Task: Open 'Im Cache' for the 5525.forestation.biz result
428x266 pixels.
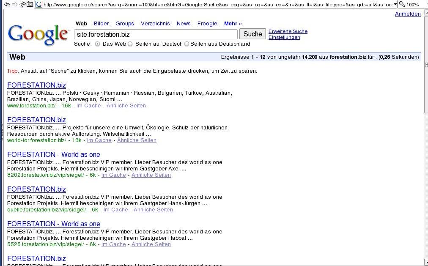Action: tap(113, 244)
